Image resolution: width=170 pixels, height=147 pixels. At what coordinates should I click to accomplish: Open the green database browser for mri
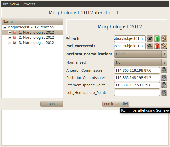[157, 39]
